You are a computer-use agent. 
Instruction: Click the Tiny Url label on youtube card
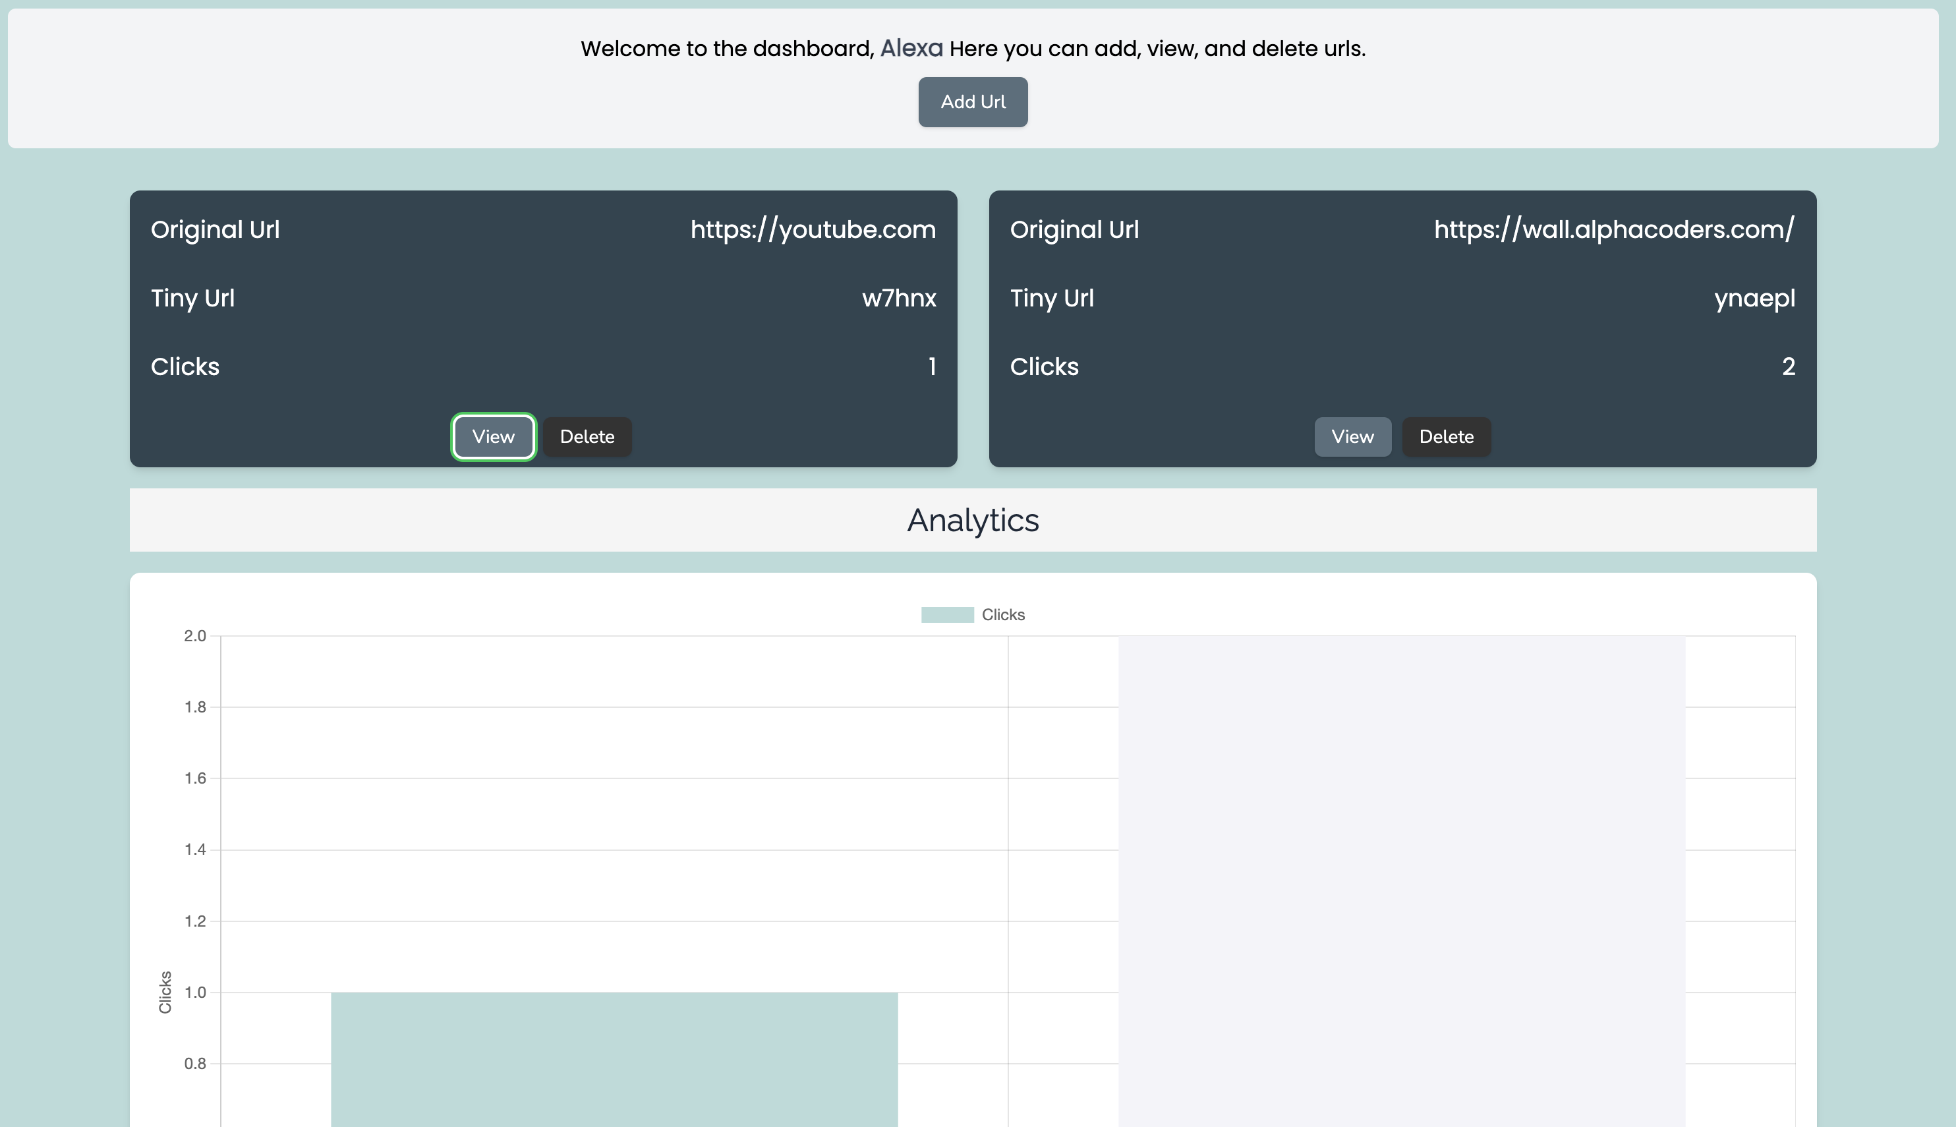coord(192,299)
